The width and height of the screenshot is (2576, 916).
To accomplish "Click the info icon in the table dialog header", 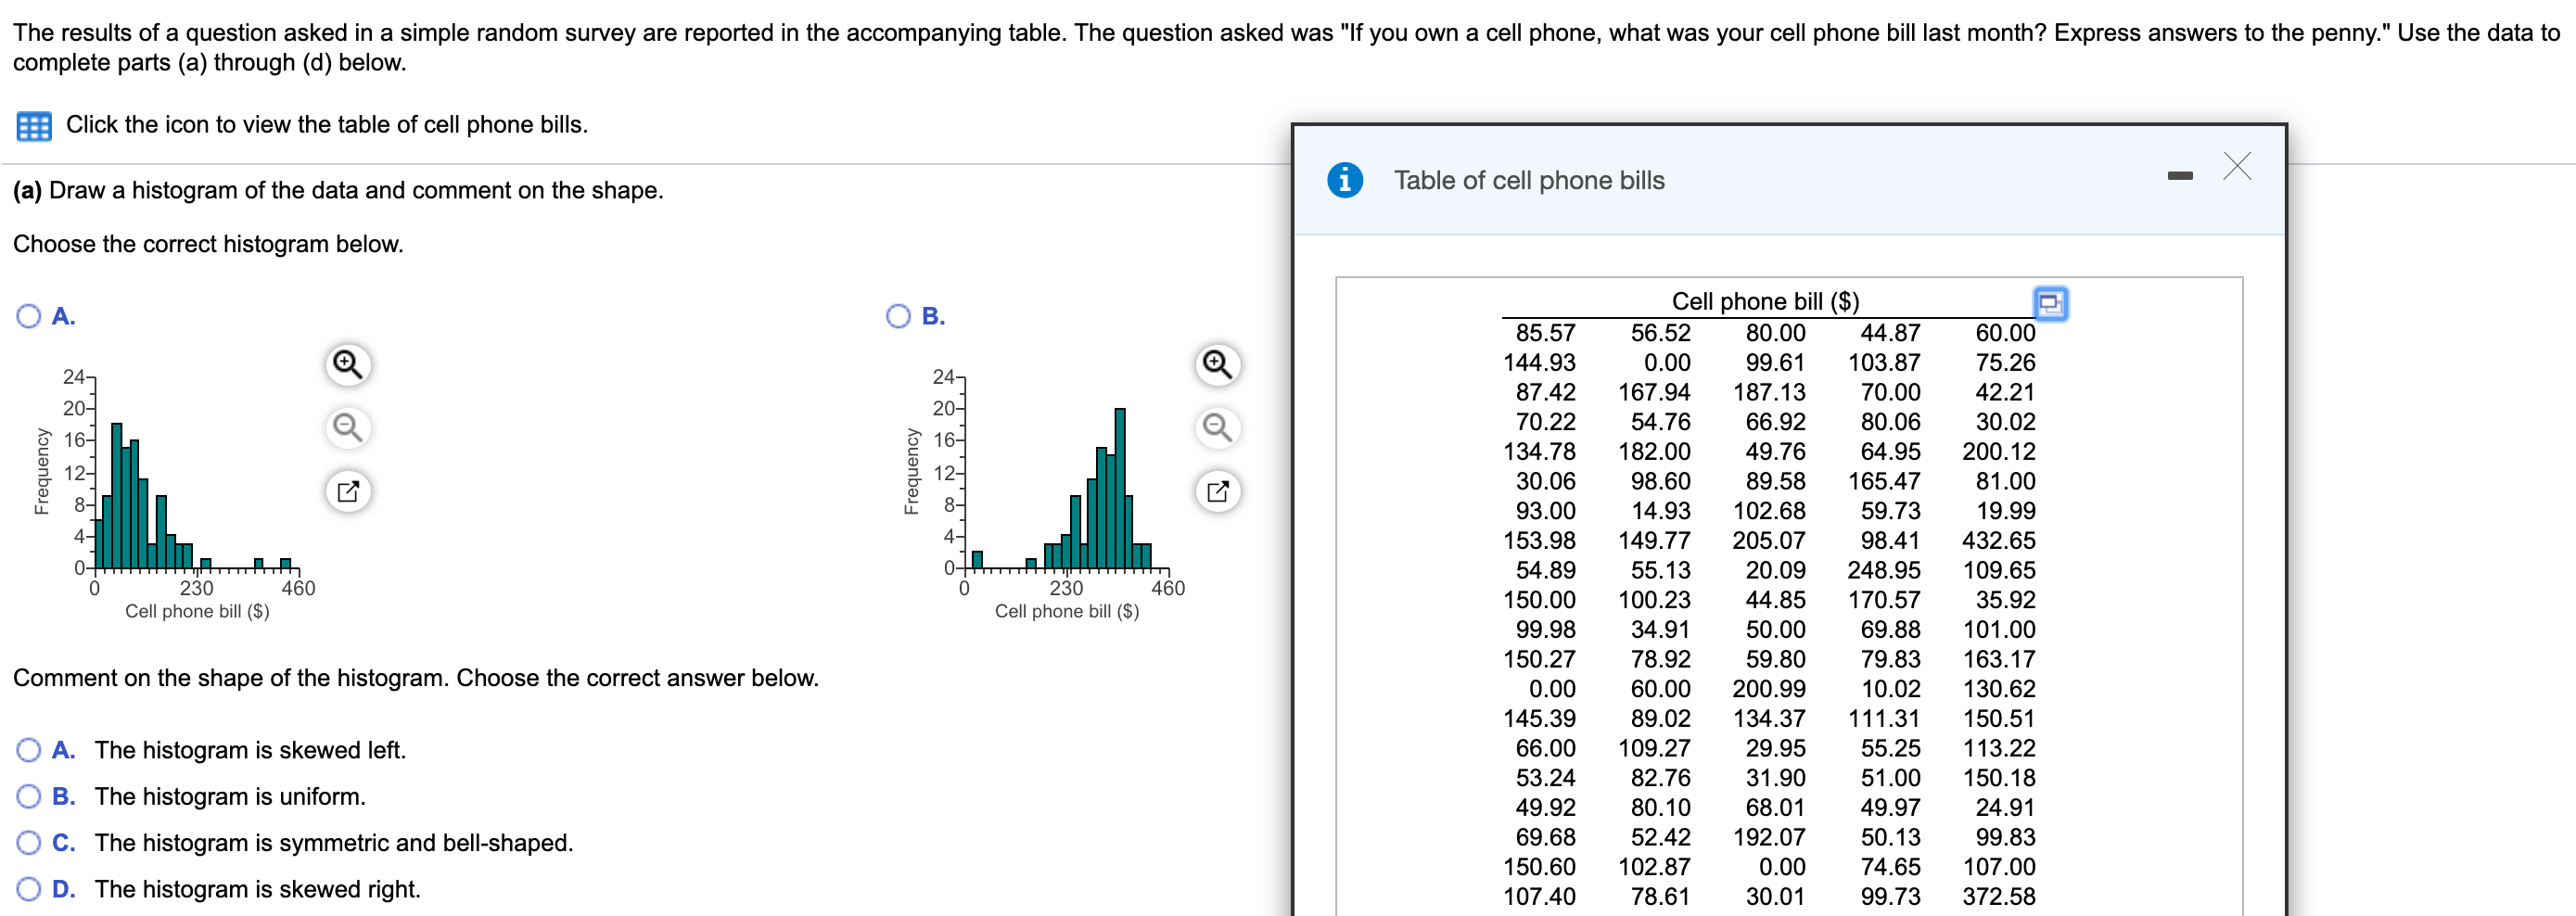I will pos(1345,181).
